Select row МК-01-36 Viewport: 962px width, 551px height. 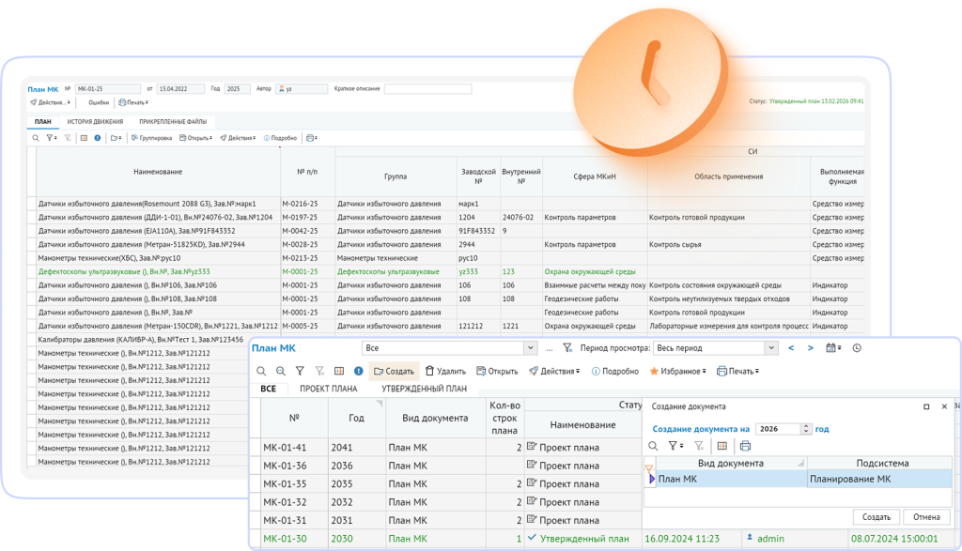[x=452, y=466]
